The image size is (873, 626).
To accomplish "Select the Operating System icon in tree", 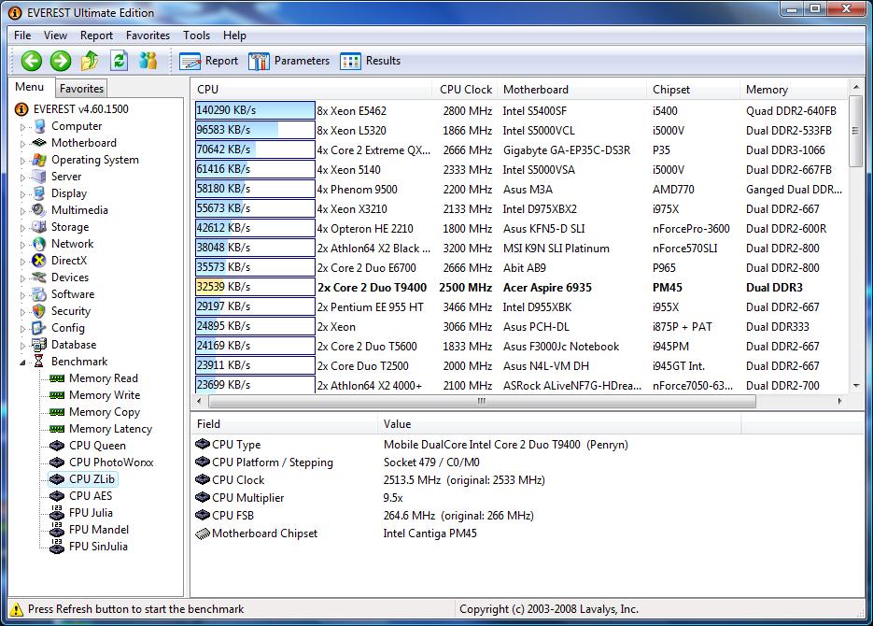I will 38,160.
